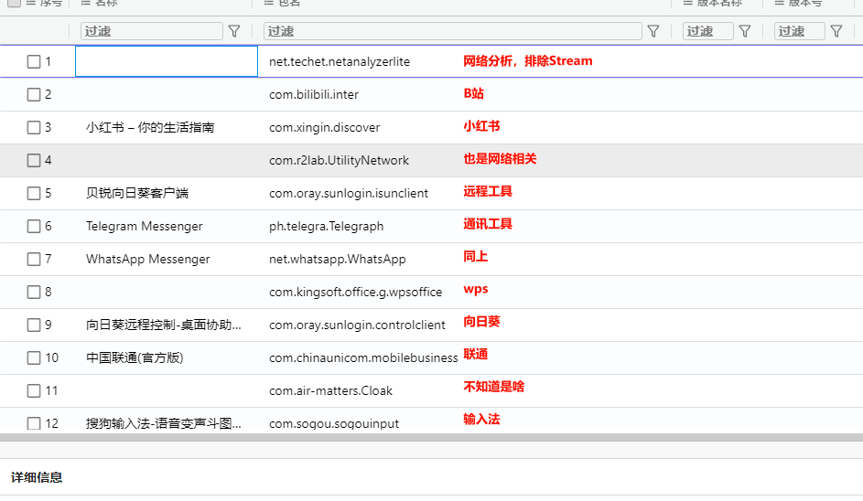The height and width of the screenshot is (501, 863).
Task: Click the funnel icon beside the version-name filter
Action: pyautogui.click(x=745, y=31)
